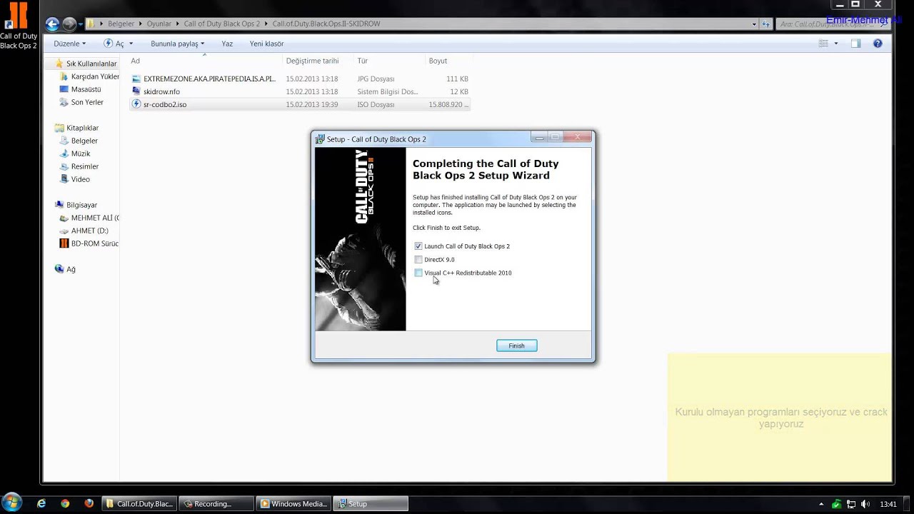The image size is (914, 514).
Task: Click the green shield tray icon
Action: coord(837,504)
